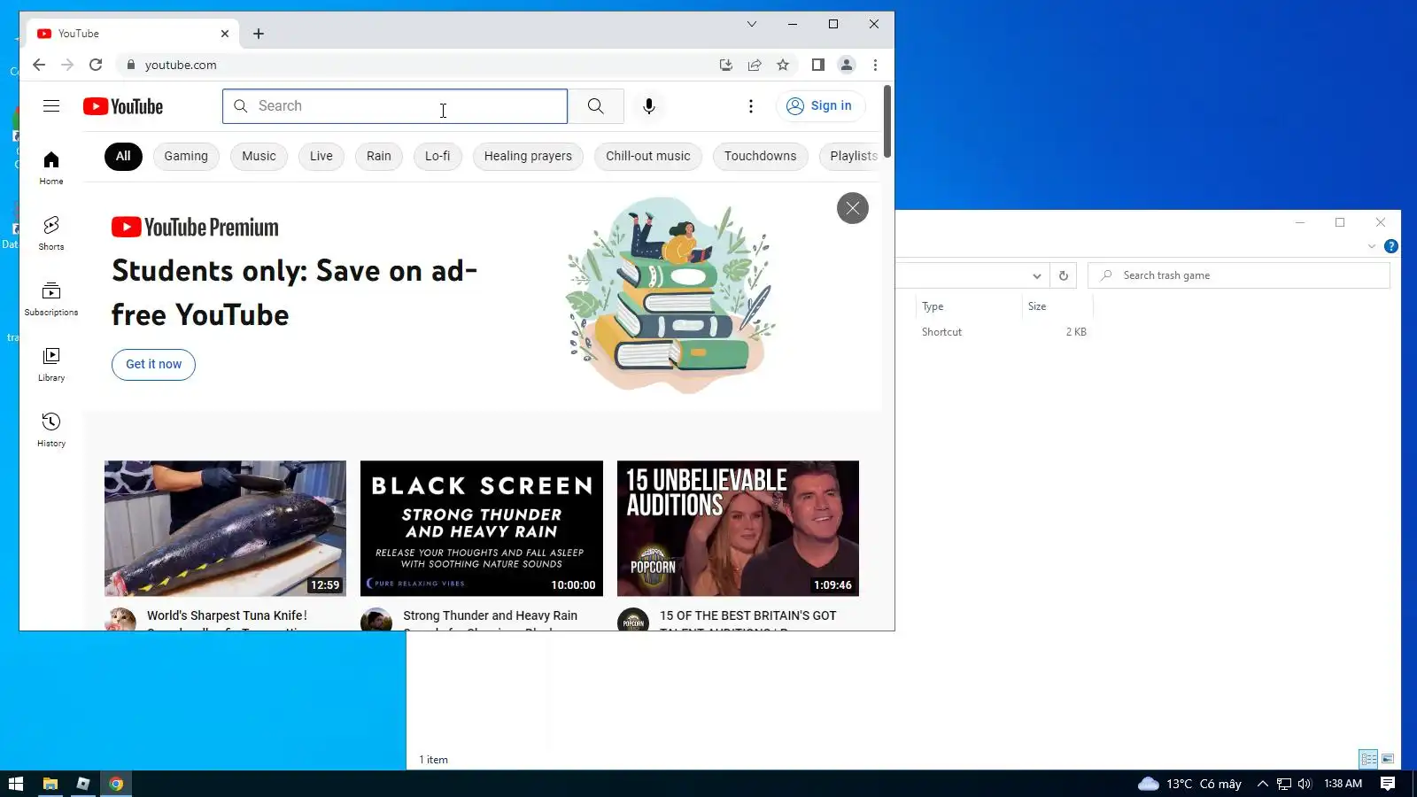1417x797 pixels.
Task: Open the YouTube hamburger guide menu
Action: click(51, 106)
